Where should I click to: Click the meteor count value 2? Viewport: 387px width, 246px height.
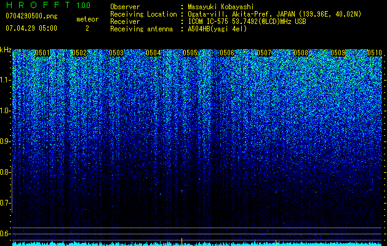coord(87,28)
